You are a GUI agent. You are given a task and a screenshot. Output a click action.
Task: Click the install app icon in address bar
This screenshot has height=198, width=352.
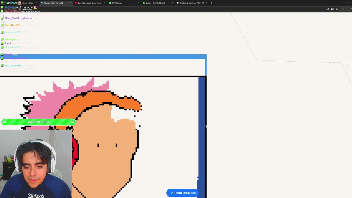click(x=328, y=9)
